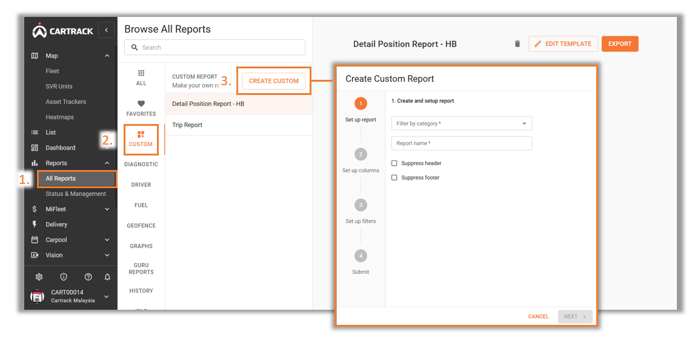The image size is (692, 340).
Task: Open Heatmaps menu item
Action: pos(59,117)
